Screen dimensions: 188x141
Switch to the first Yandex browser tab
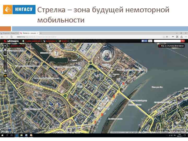10,33
